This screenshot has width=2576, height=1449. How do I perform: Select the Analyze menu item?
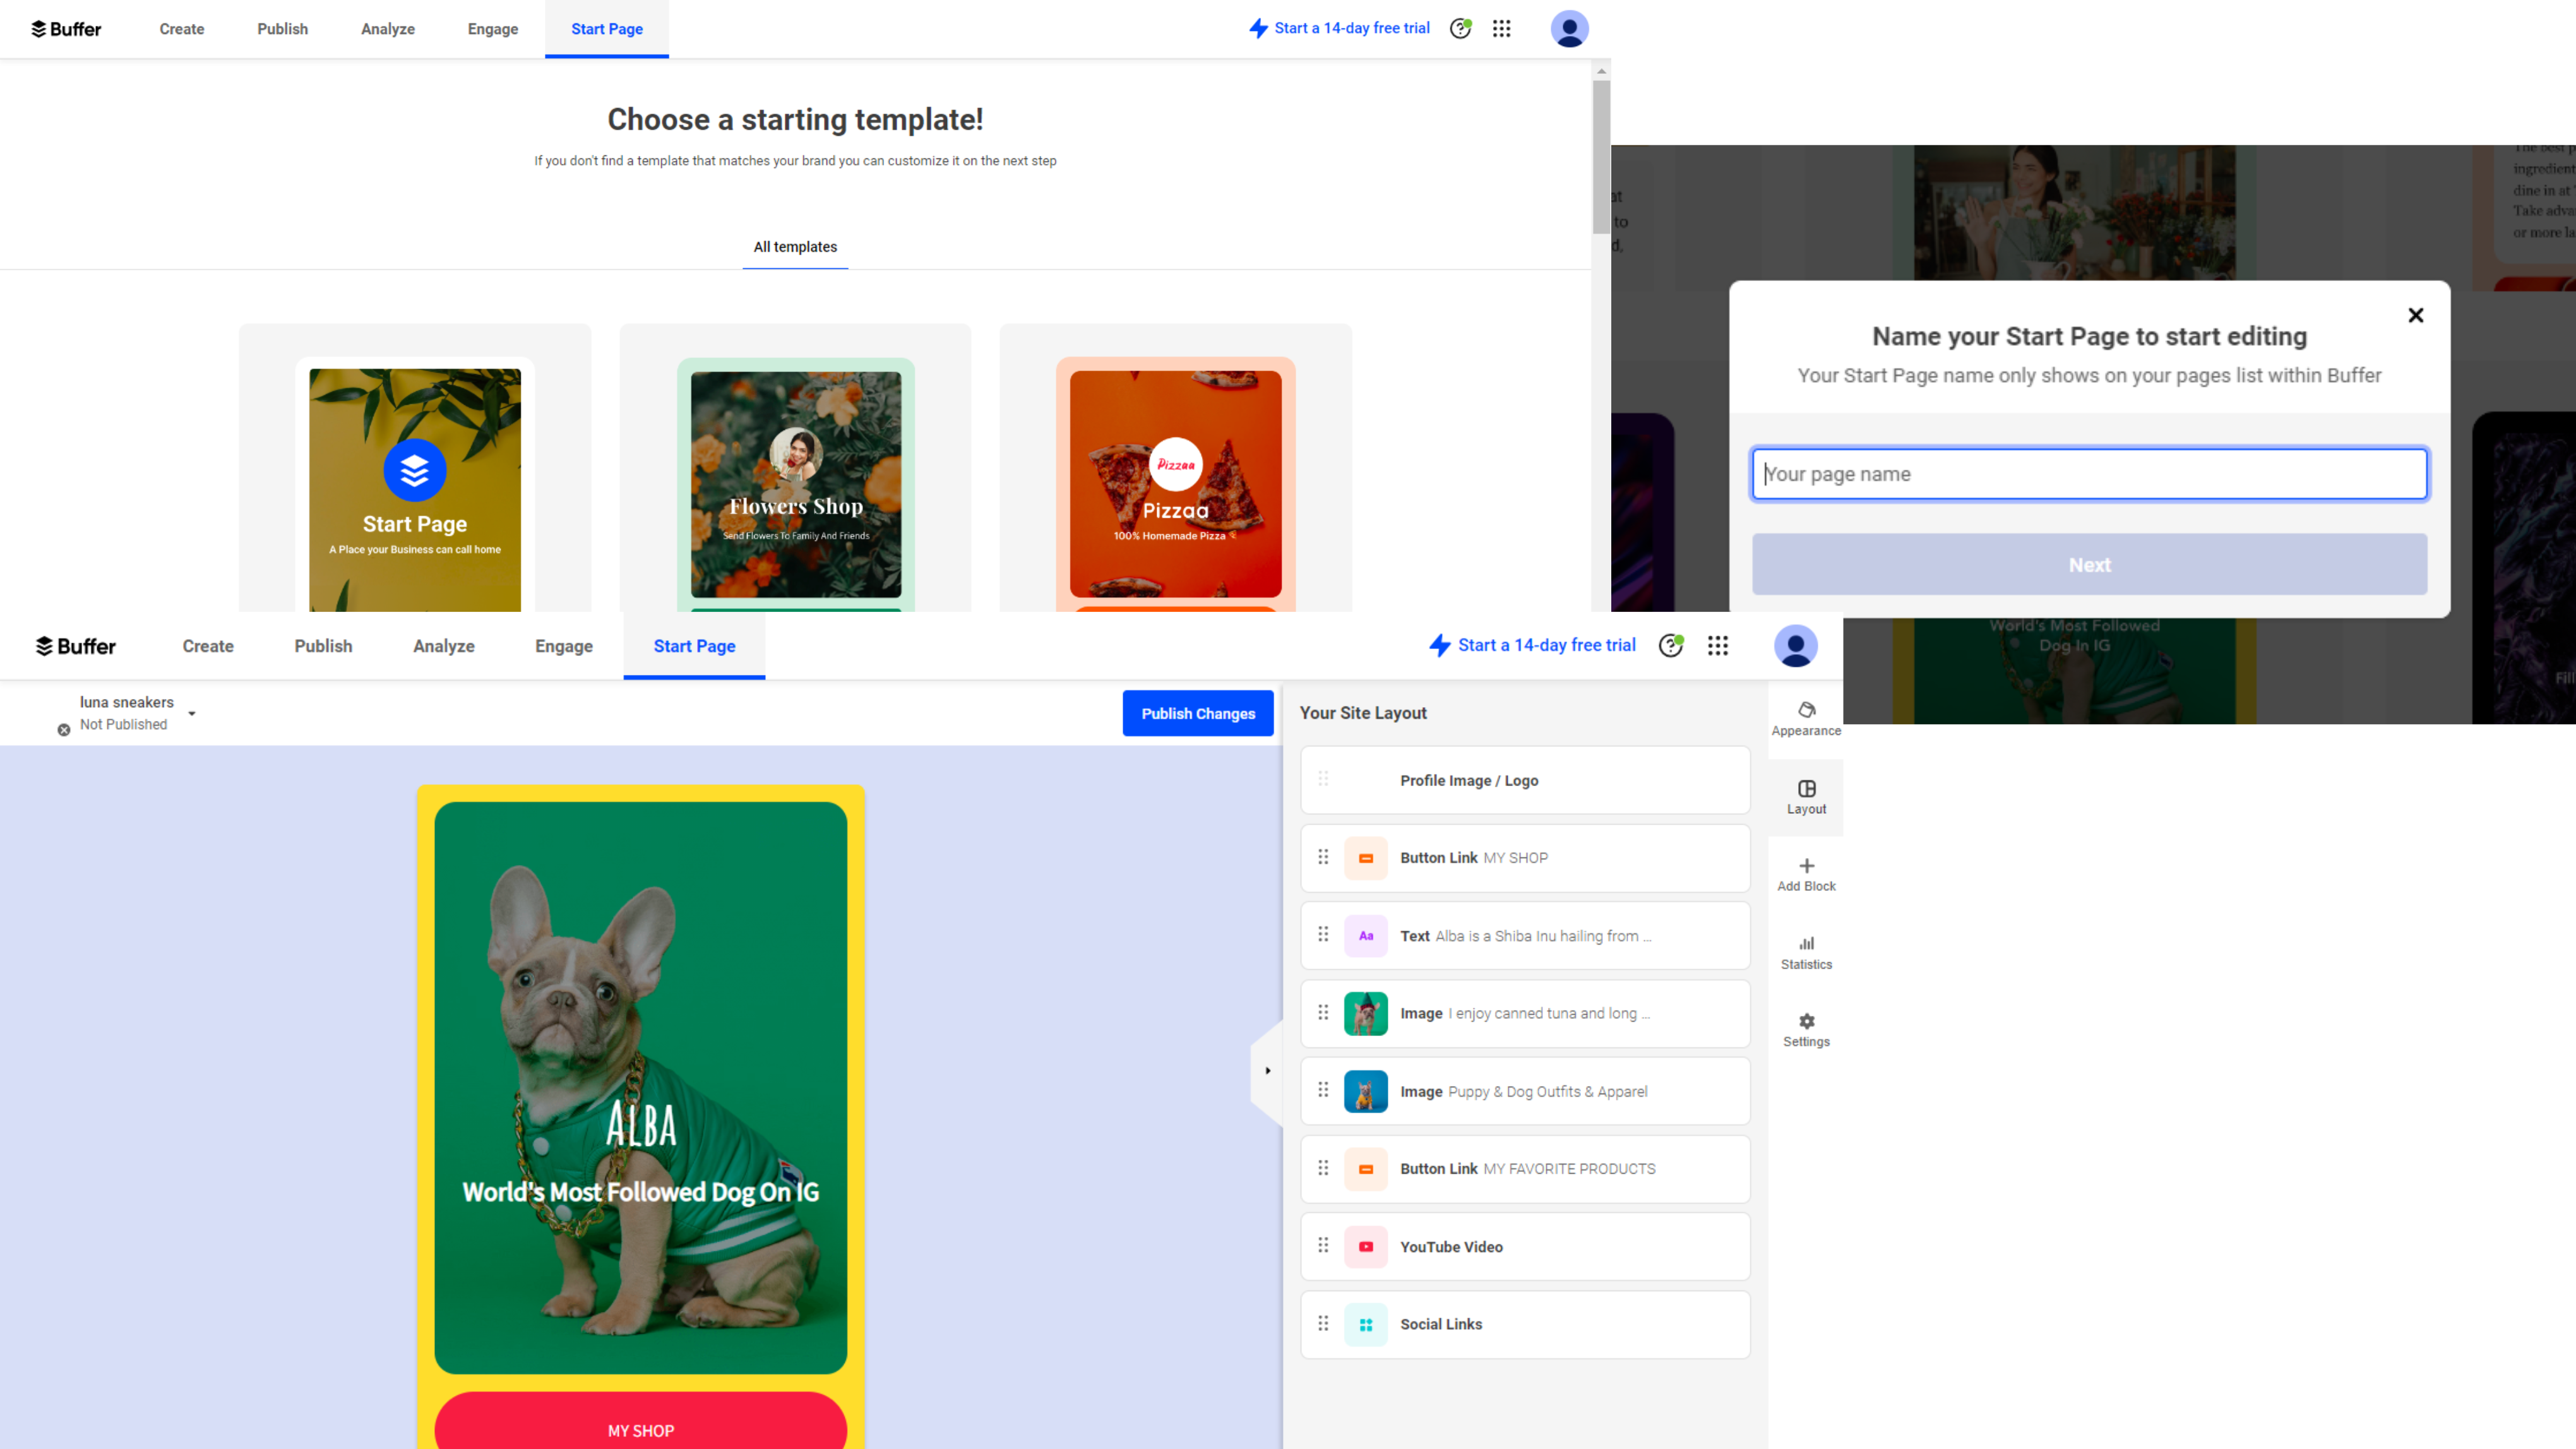pyautogui.click(x=386, y=28)
